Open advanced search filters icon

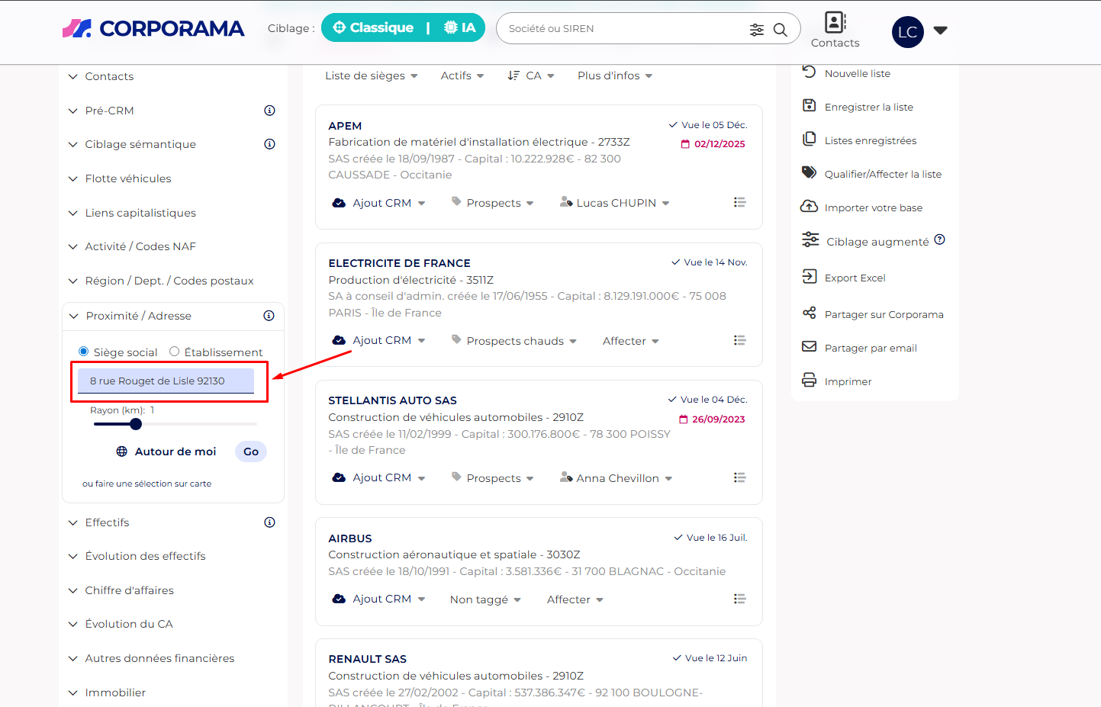coord(756,30)
